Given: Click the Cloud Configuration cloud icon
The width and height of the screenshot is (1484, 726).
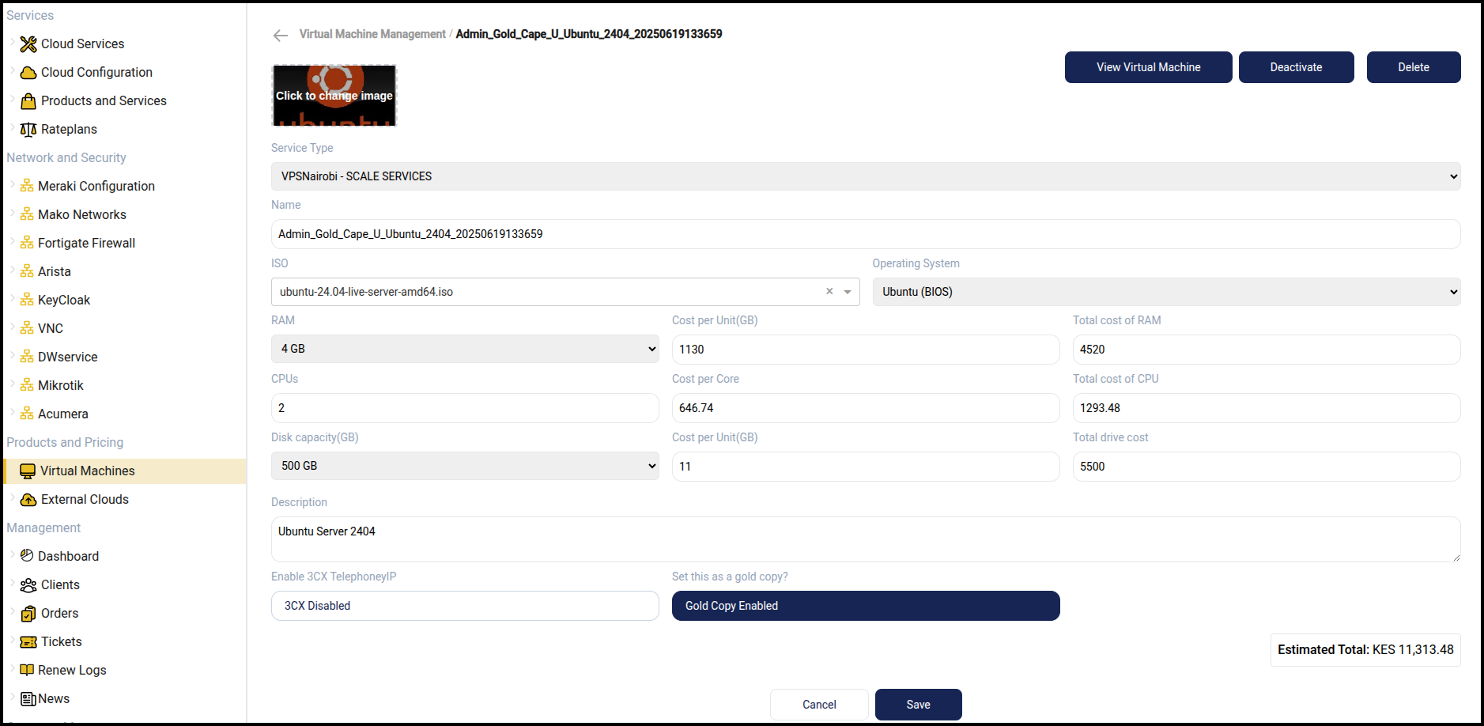Looking at the screenshot, I should [28, 73].
